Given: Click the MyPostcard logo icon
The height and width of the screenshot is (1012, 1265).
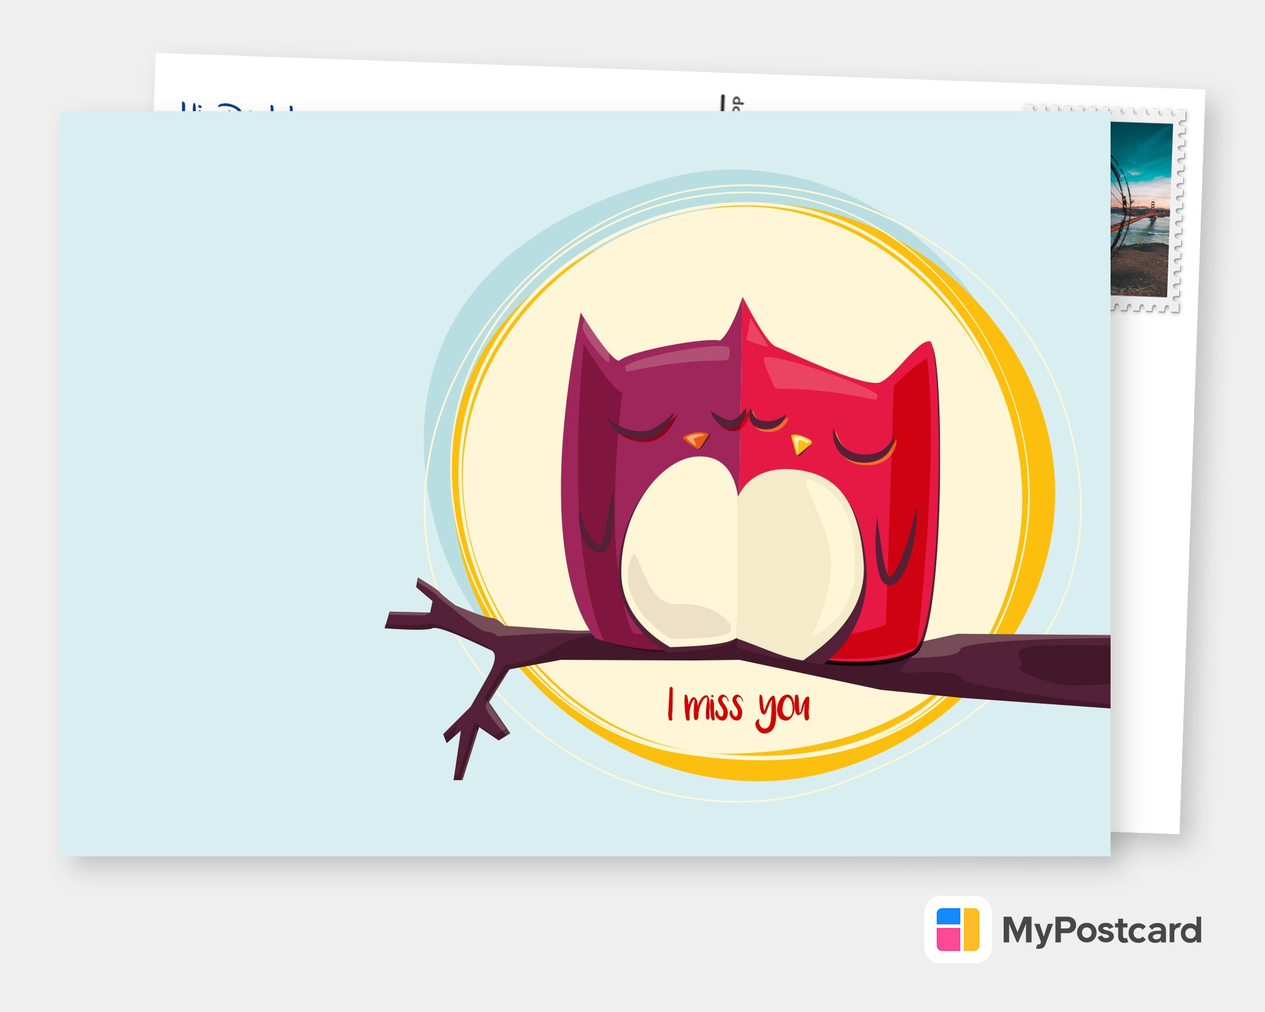Looking at the screenshot, I should coord(958,930).
